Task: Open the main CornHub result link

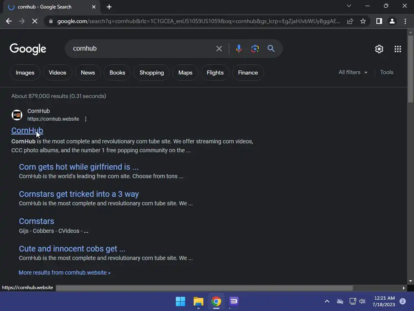Action: (x=27, y=130)
